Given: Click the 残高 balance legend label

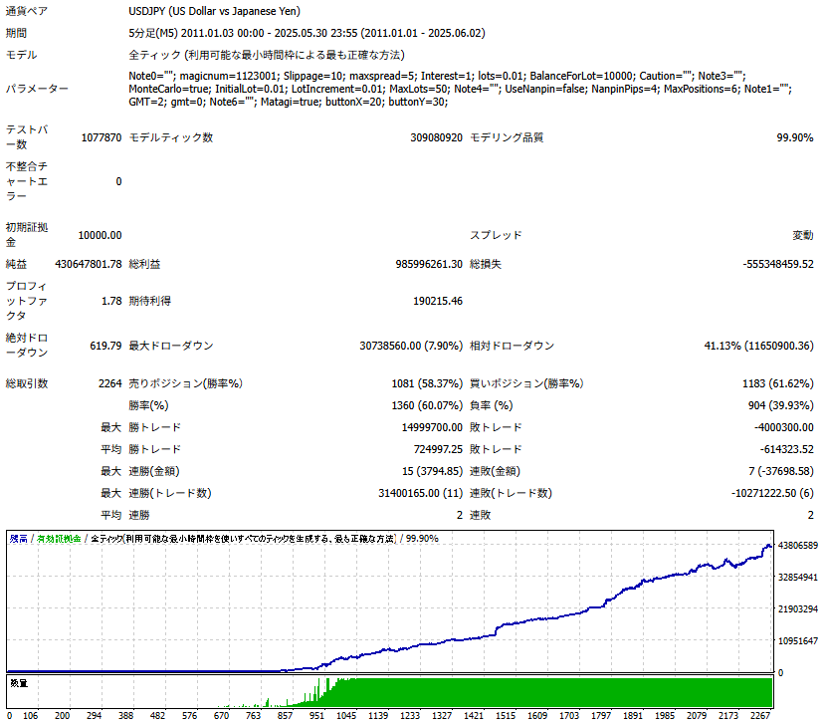Looking at the screenshot, I should 19,538.
